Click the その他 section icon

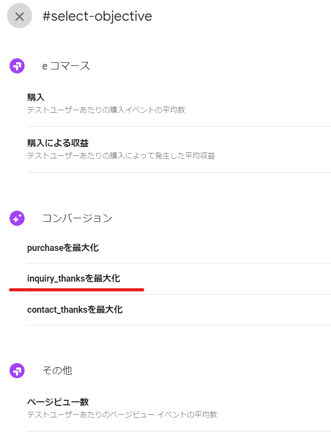17,371
